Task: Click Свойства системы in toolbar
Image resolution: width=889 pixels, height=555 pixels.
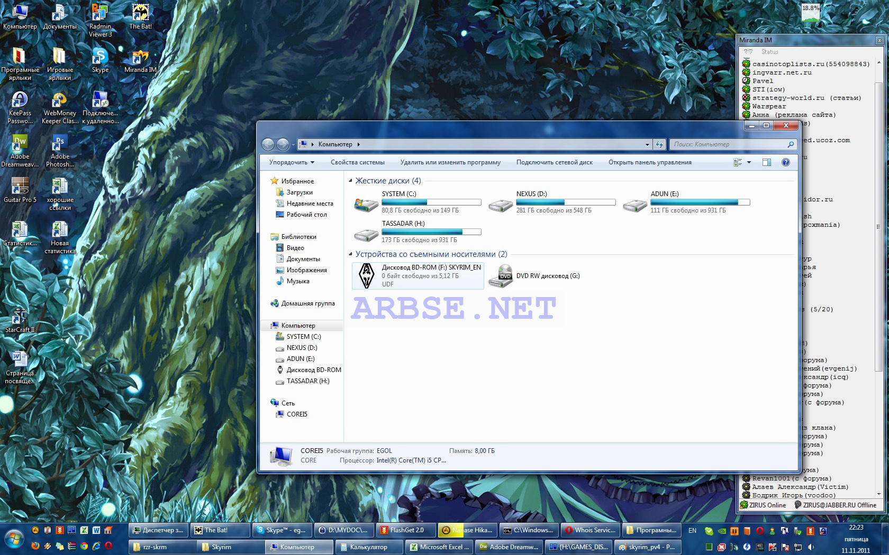Action: point(358,162)
